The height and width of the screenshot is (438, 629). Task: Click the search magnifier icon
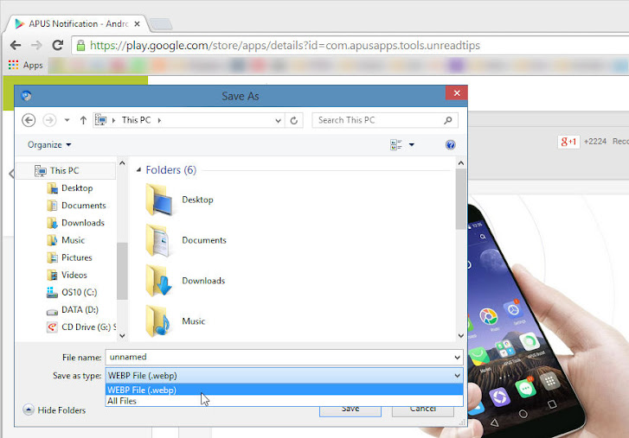point(448,120)
